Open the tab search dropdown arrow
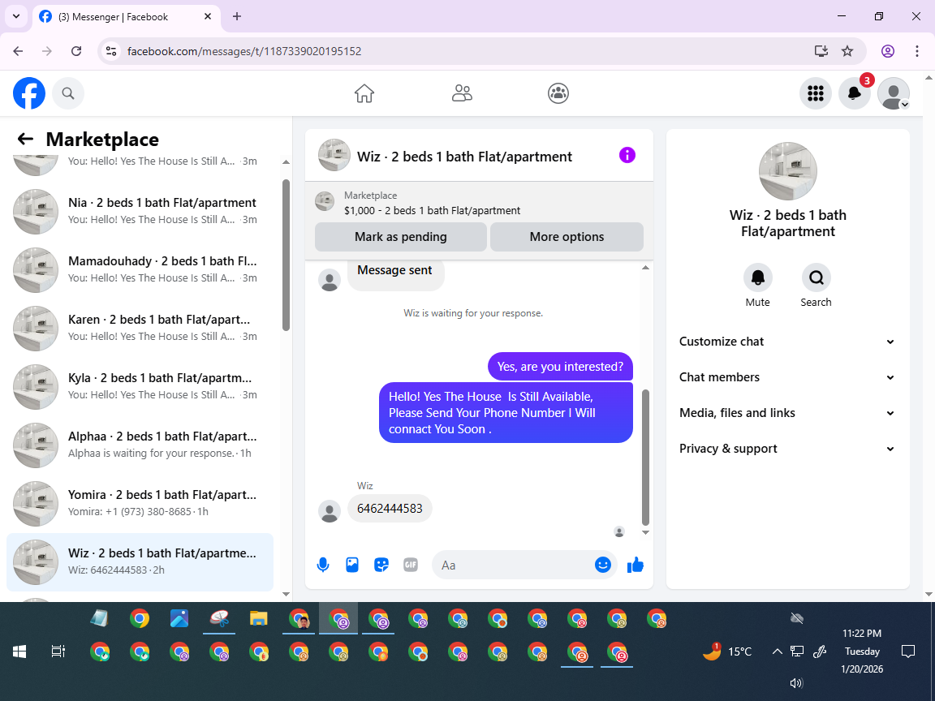 [16, 17]
